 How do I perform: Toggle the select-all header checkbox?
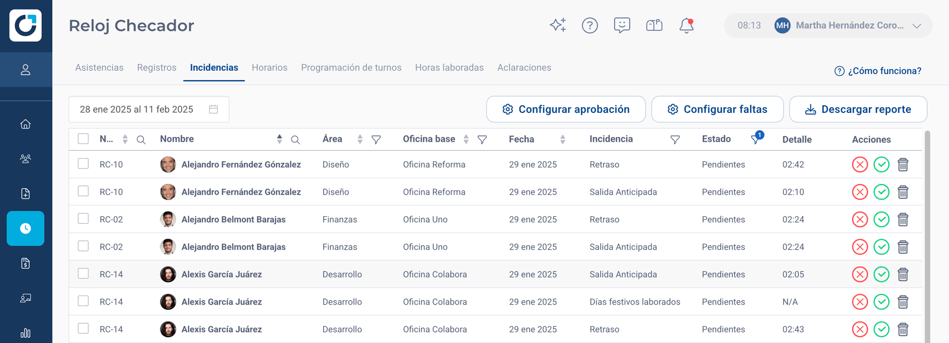pos(83,139)
